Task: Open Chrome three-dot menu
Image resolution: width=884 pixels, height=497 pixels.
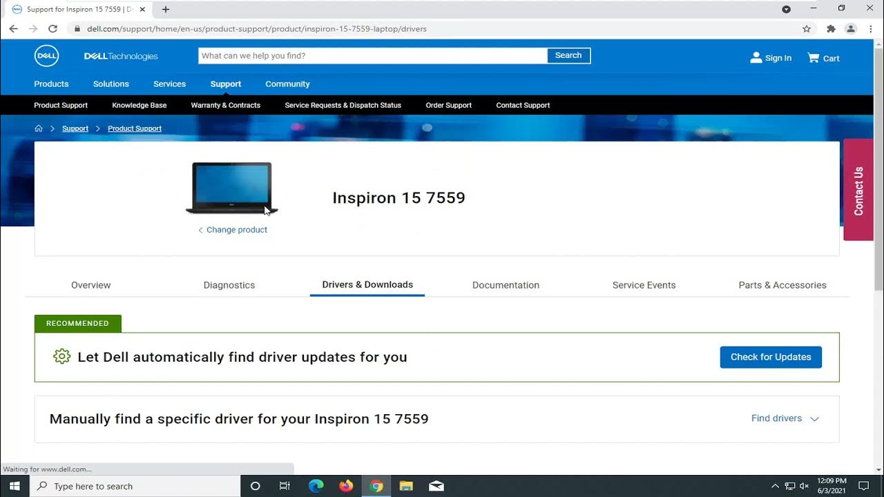Action: [x=869, y=29]
